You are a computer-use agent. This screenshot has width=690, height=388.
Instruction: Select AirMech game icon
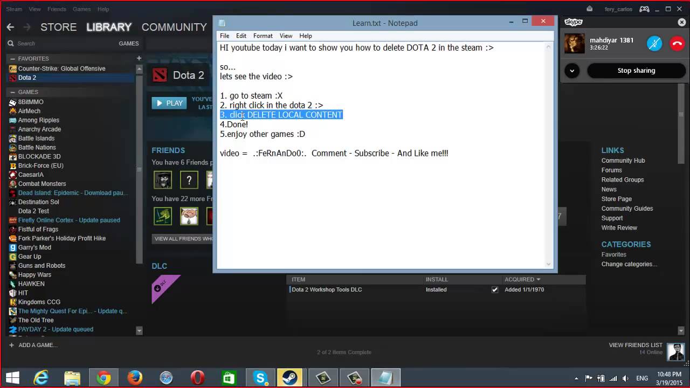(13, 111)
